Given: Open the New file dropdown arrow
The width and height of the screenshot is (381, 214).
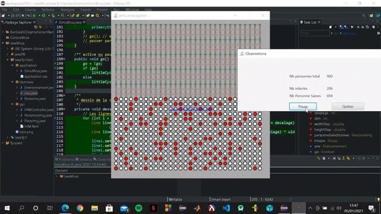Looking at the screenshot, I should click(8, 15).
